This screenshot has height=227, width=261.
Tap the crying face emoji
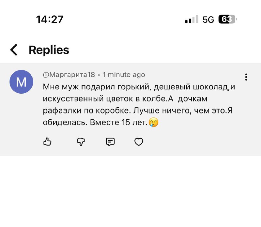click(x=153, y=122)
